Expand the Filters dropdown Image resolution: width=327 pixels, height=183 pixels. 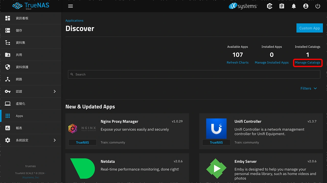(x=309, y=88)
